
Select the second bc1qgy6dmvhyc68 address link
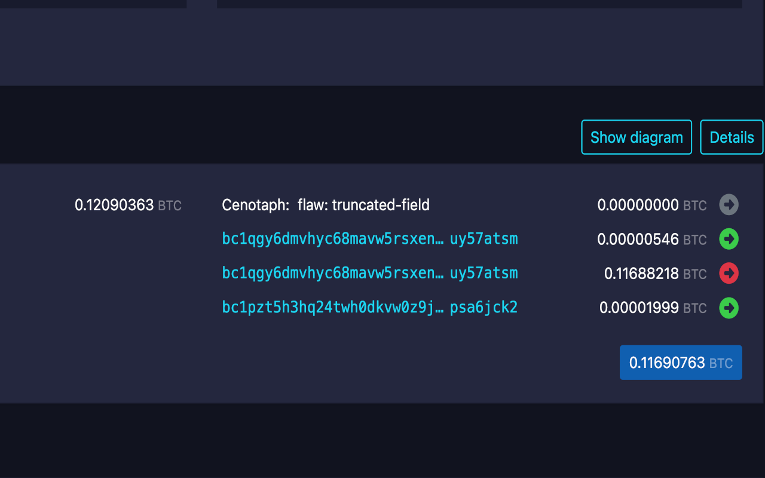[x=370, y=273]
